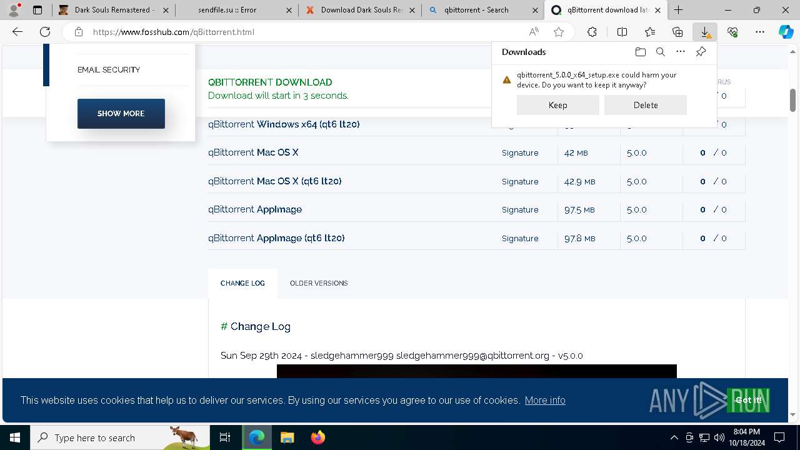Click the qBittorrent AppImage link
Viewport: 800px width, 450px height.
click(x=255, y=209)
